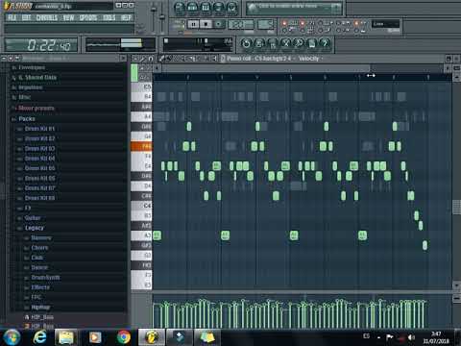The height and width of the screenshot is (346, 461).
Task: Click the tempo display showing 120
Action: click(x=241, y=24)
